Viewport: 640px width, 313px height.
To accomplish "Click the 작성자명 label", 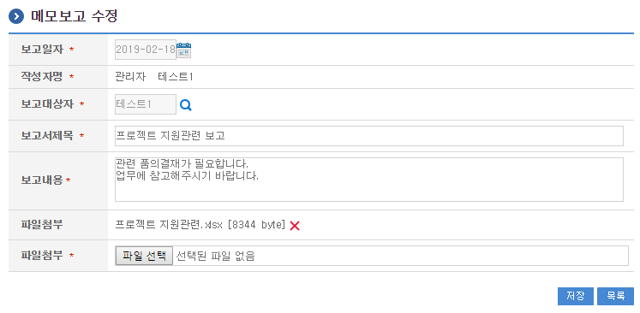I will [42, 77].
